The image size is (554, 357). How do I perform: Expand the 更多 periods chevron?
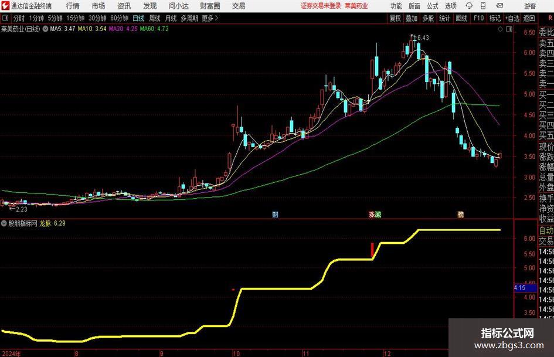(210, 18)
